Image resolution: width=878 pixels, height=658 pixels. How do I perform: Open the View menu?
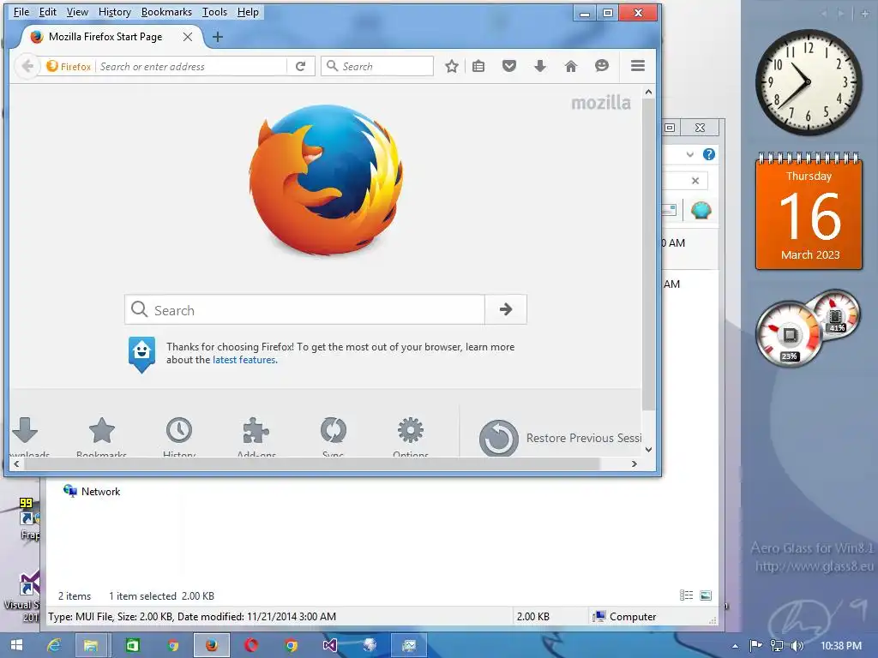[x=77, y=12]
